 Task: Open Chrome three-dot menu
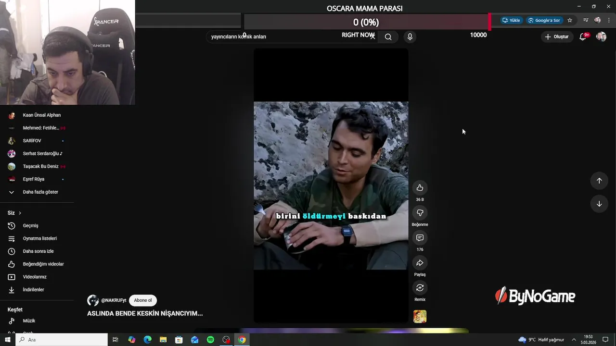pyautogui.click(x=609, y=20)
